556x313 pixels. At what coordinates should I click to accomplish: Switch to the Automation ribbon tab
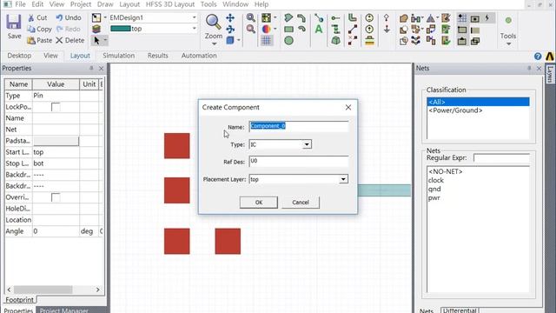pos(199,56)
